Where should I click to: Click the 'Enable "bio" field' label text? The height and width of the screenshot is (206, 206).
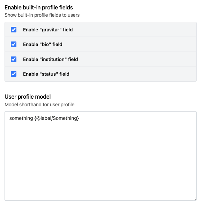coord(43,44)
